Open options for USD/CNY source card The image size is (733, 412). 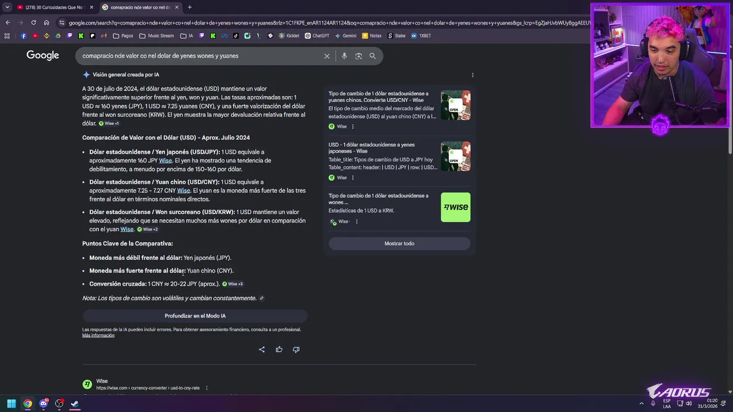(353, 126)
